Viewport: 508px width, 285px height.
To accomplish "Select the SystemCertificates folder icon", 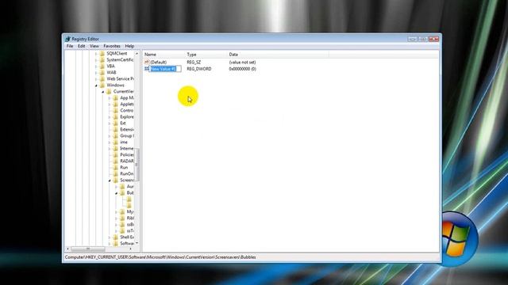I will click(102, 60).
